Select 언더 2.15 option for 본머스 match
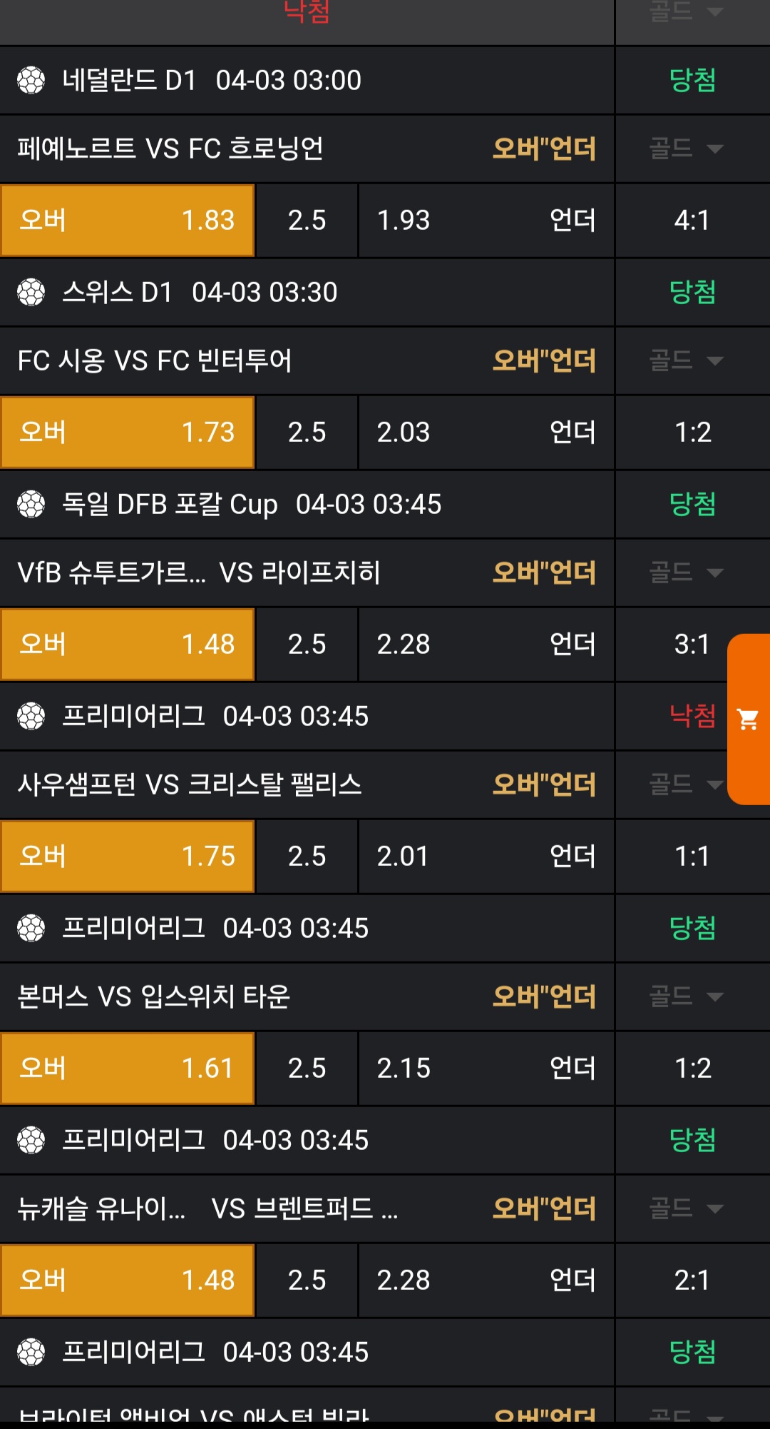 click(486, 1068)
